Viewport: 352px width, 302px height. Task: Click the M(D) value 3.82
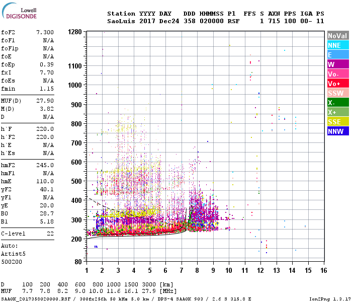47,109
